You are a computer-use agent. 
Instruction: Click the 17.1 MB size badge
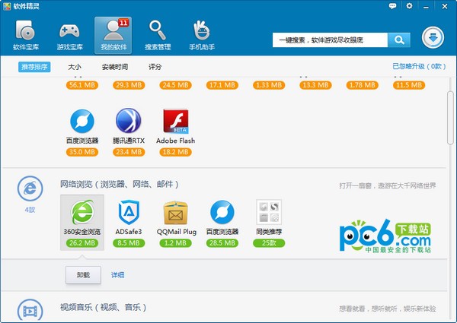[222, 85]
